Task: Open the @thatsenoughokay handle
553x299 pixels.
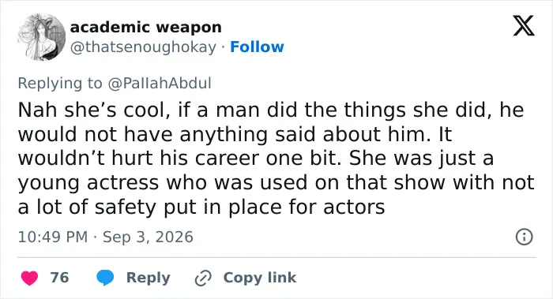Action: point(143,47)
